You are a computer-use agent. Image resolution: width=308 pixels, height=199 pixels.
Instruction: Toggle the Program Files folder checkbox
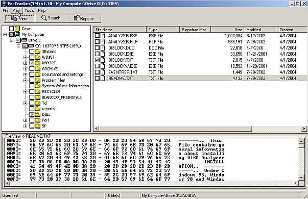tap(32, 80)
